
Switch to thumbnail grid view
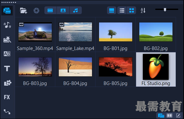[x=131, y=10]
